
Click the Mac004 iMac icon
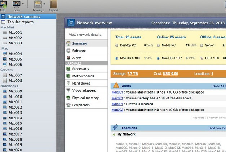pos(5,54)
